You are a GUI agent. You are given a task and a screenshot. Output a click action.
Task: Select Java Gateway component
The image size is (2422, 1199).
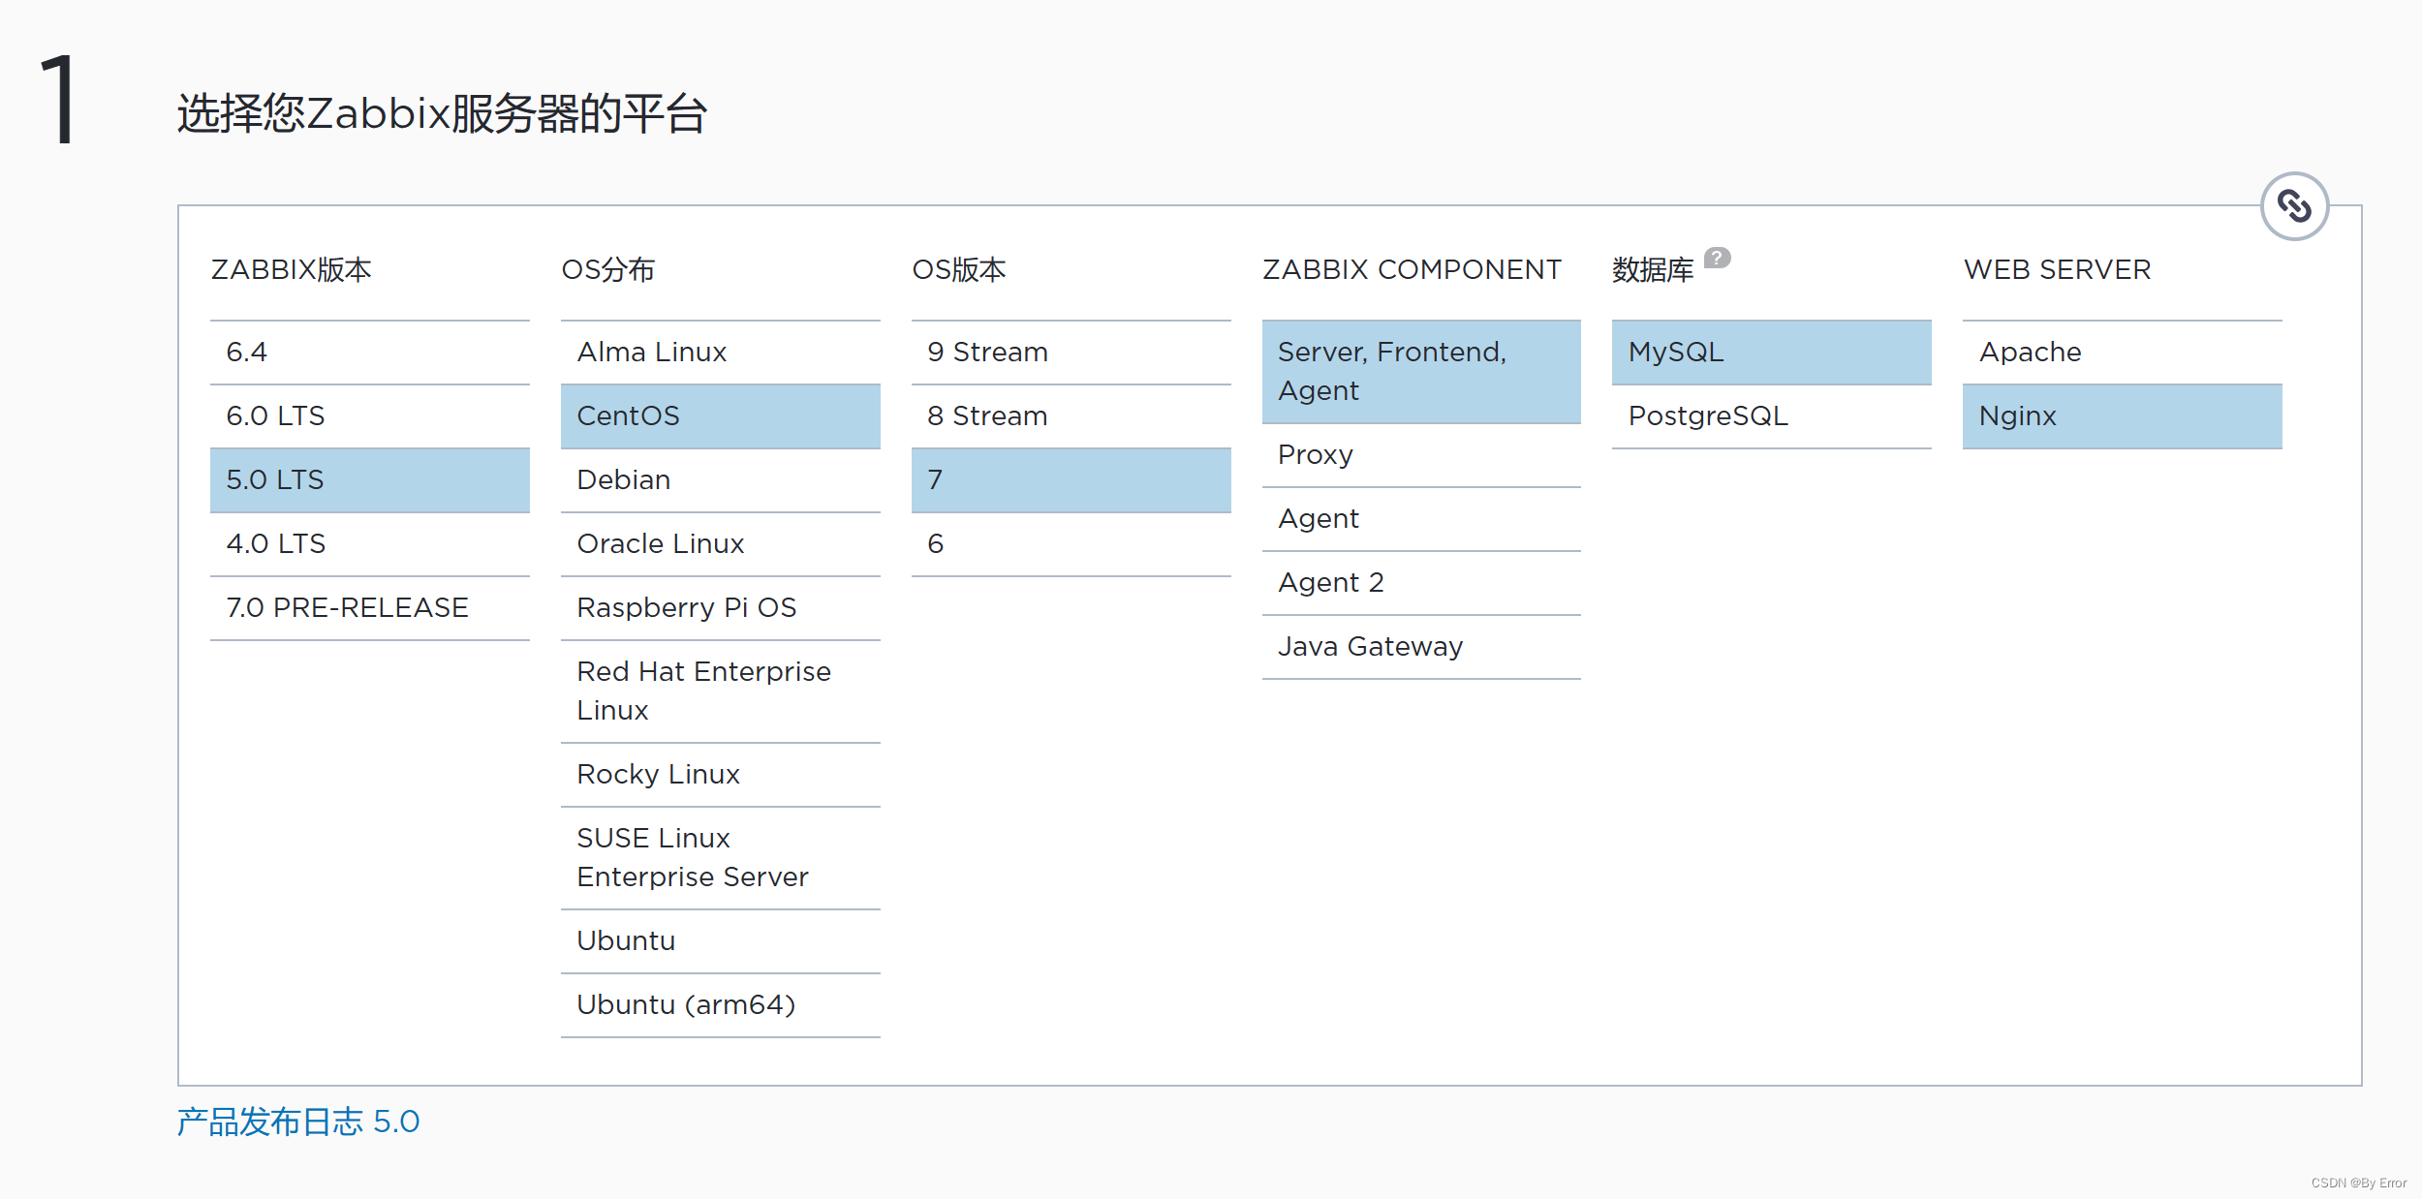(1421, 647)
